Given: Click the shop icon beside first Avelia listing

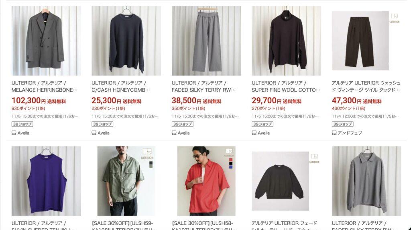Looking at the screenshot, I should [14, 133].
